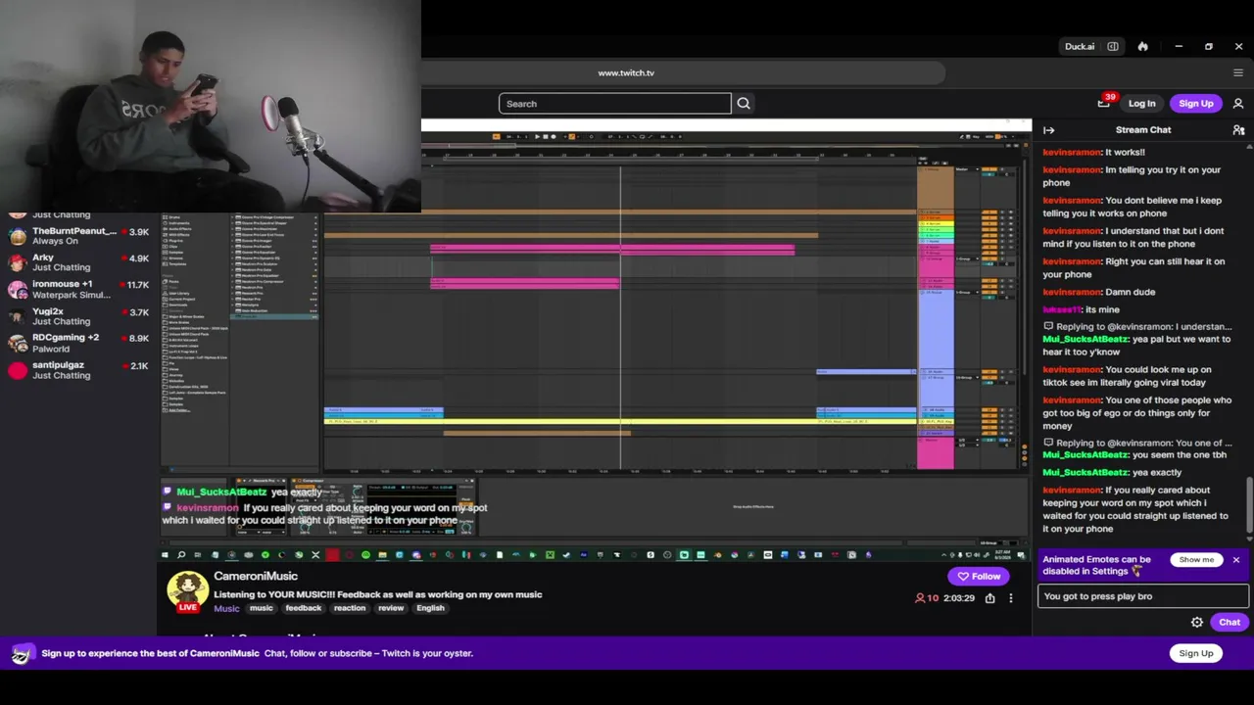Click the ironmouse +1 channel name
Screen dimensions: 1254x705
tap(63, 284)
